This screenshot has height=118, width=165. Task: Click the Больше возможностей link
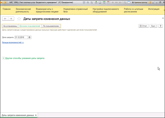13,42
